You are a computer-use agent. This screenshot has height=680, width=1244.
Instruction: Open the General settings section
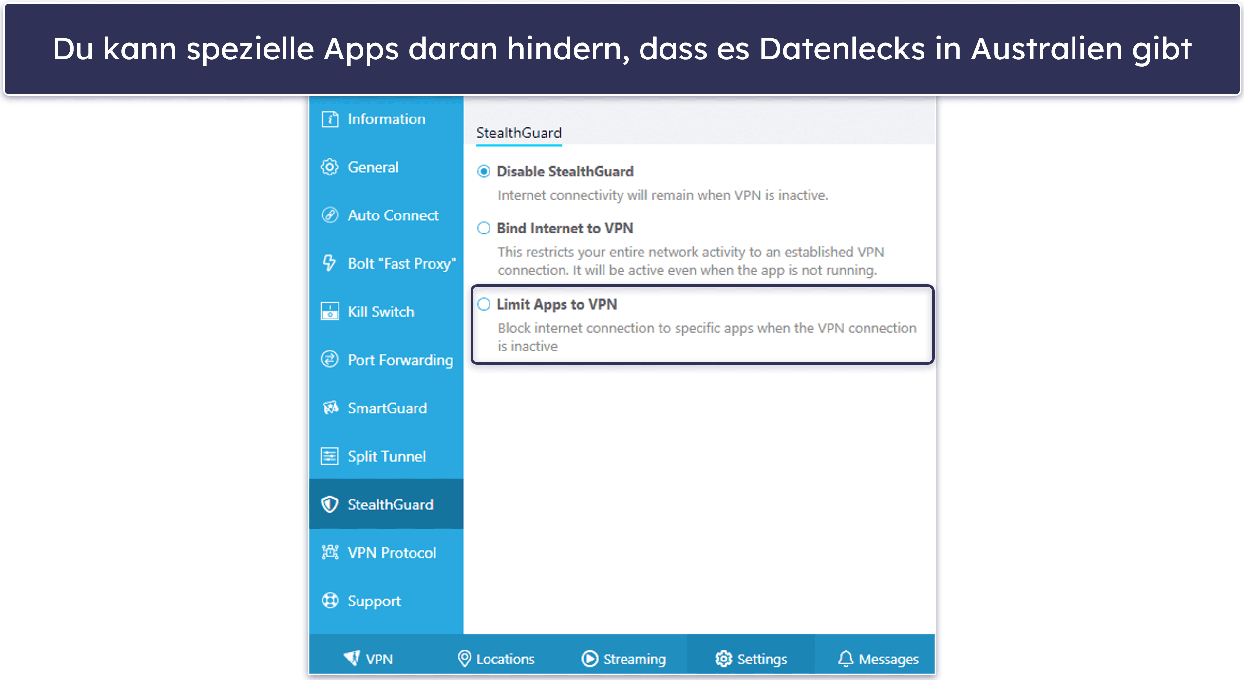click(x=386, y=167)
